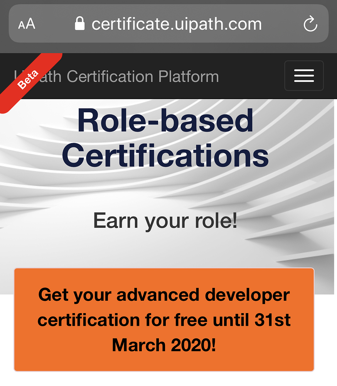Screen dimensions: 337x386
Task: Select the lock icon beside the URL
Action: pos(79,24)
